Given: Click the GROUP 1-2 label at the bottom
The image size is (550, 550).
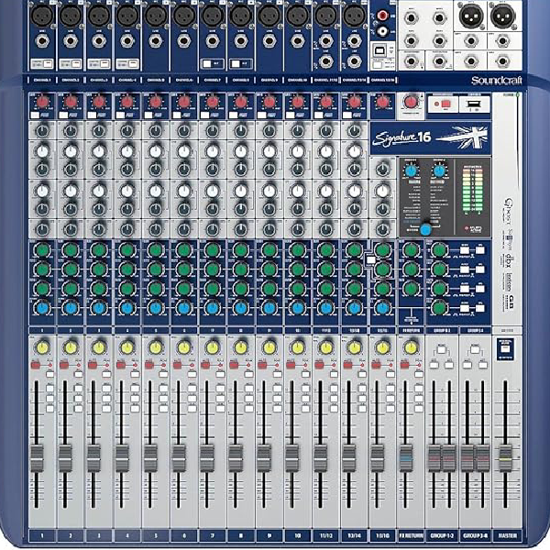Looking at the screenshot, I should pos(442,535).
